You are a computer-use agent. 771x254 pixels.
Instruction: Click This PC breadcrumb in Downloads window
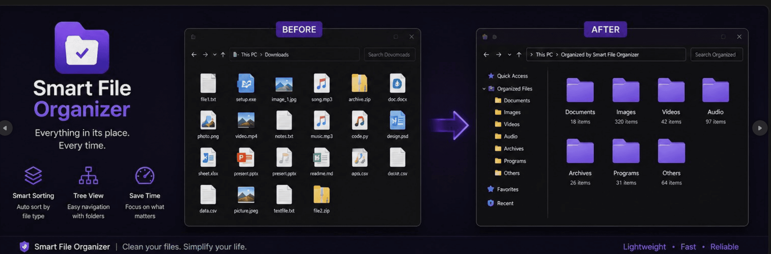tap(249, 55)
